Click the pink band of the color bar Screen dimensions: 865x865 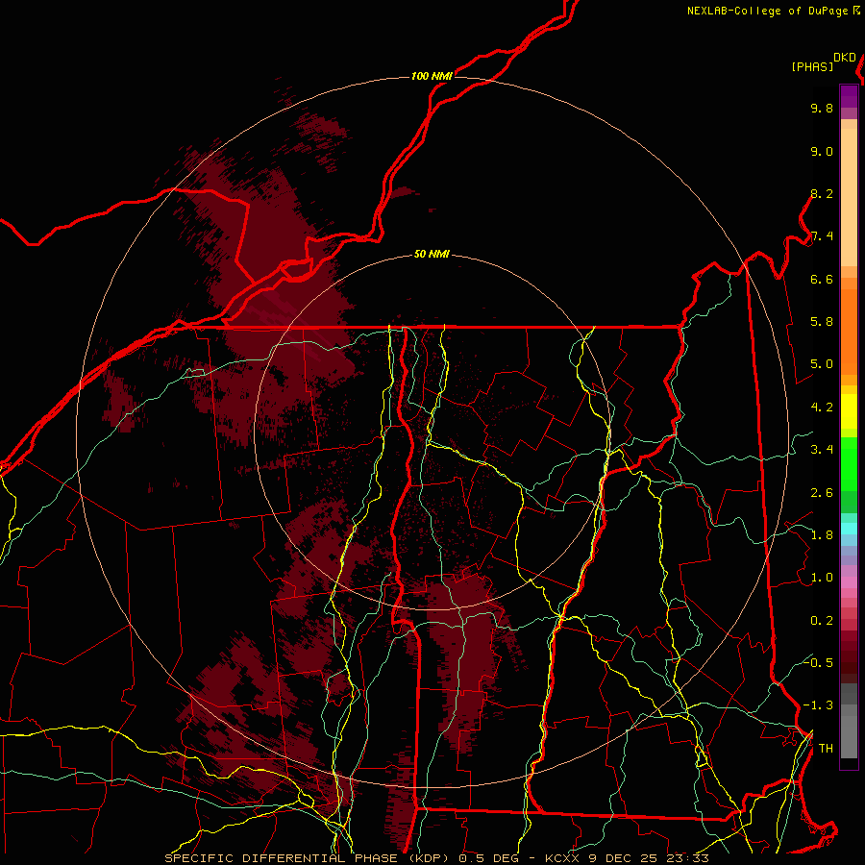[x=849, y=582]
